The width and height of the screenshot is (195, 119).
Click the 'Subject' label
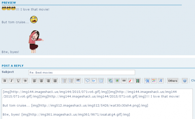[8, 72]
